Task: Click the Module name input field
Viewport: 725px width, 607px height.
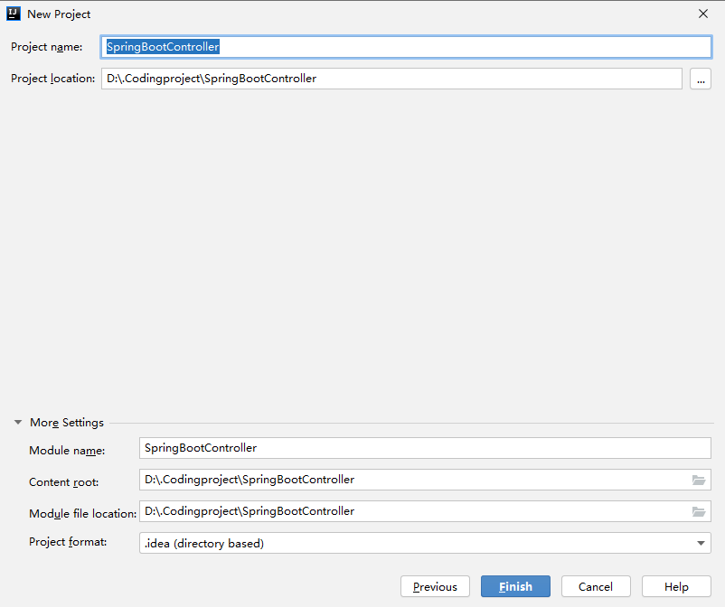Action: (425, 448)
